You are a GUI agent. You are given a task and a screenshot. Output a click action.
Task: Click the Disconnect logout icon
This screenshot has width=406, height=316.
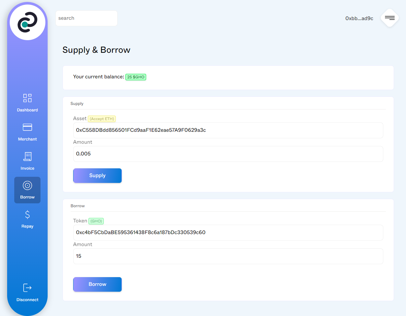click(x=27, y=288)
